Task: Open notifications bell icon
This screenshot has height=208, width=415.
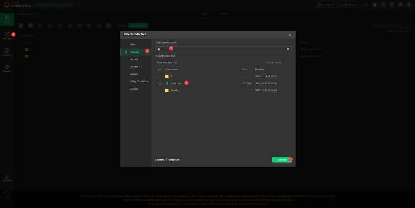Action: click(x=375, y=5)
